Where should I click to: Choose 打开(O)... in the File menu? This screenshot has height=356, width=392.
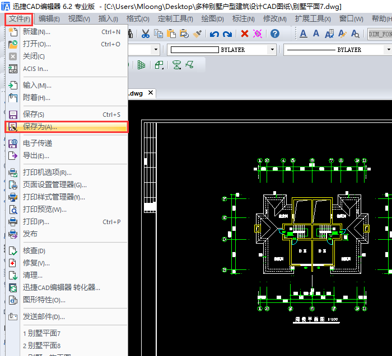(67, 44)
